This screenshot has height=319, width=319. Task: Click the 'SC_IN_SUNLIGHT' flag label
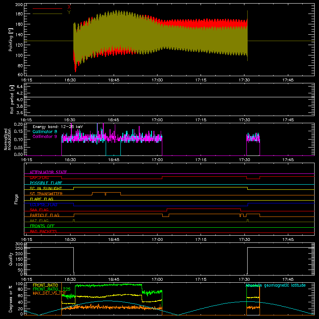(x=46, y=188)
